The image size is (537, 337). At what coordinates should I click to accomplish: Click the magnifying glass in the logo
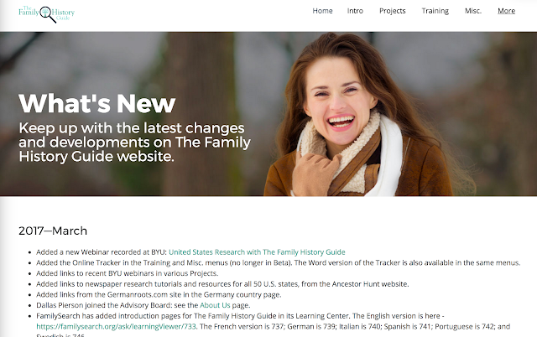point(48,15)
